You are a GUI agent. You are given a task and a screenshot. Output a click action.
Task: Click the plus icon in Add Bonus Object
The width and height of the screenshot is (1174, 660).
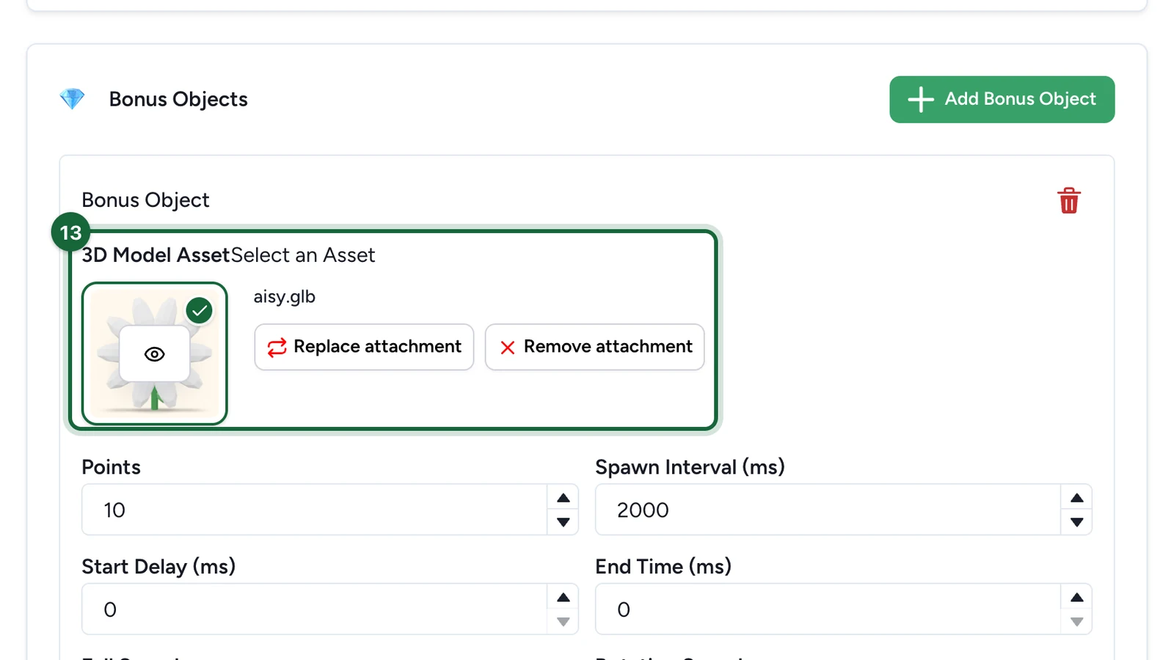(920, 99)
